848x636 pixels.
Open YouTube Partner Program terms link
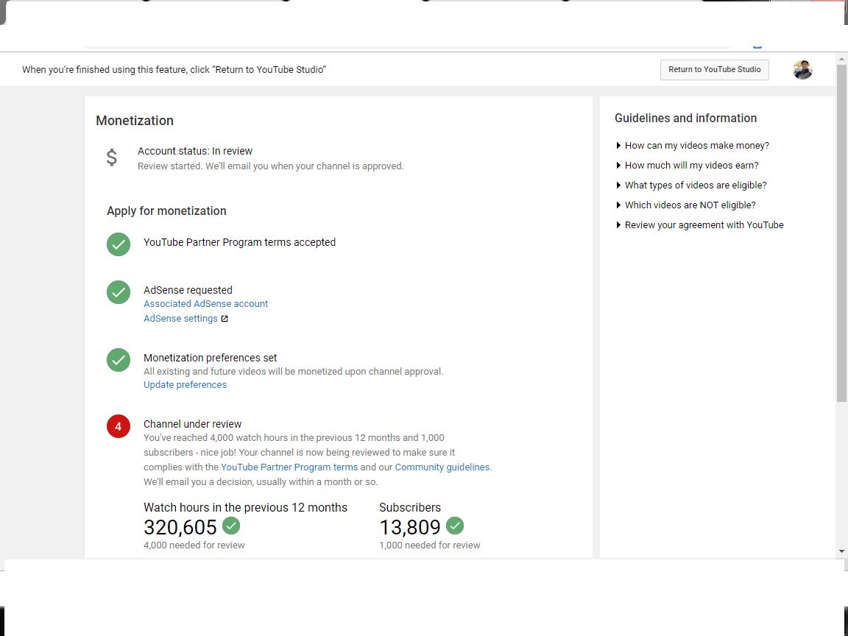click(289, 467)
